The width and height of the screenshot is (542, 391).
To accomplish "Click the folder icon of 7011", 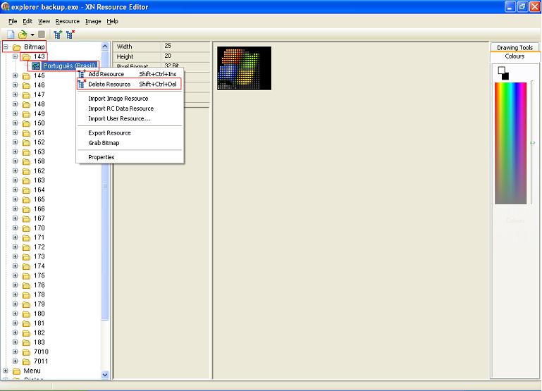I will coord(26,361).
